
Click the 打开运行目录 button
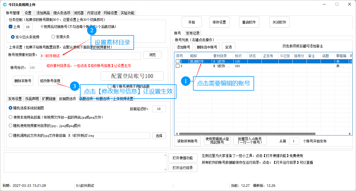[x=182, y=168]
